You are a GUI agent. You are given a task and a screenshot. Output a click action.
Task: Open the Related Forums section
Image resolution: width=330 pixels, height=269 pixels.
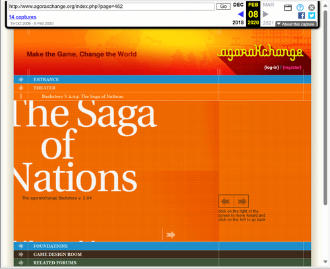coord(55,263)
